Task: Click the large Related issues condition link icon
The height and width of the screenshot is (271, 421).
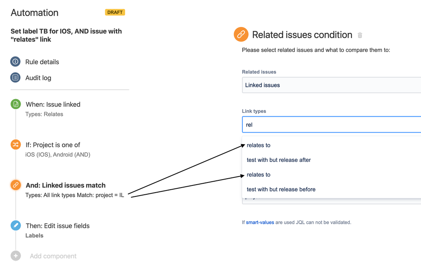Action: 241,35
